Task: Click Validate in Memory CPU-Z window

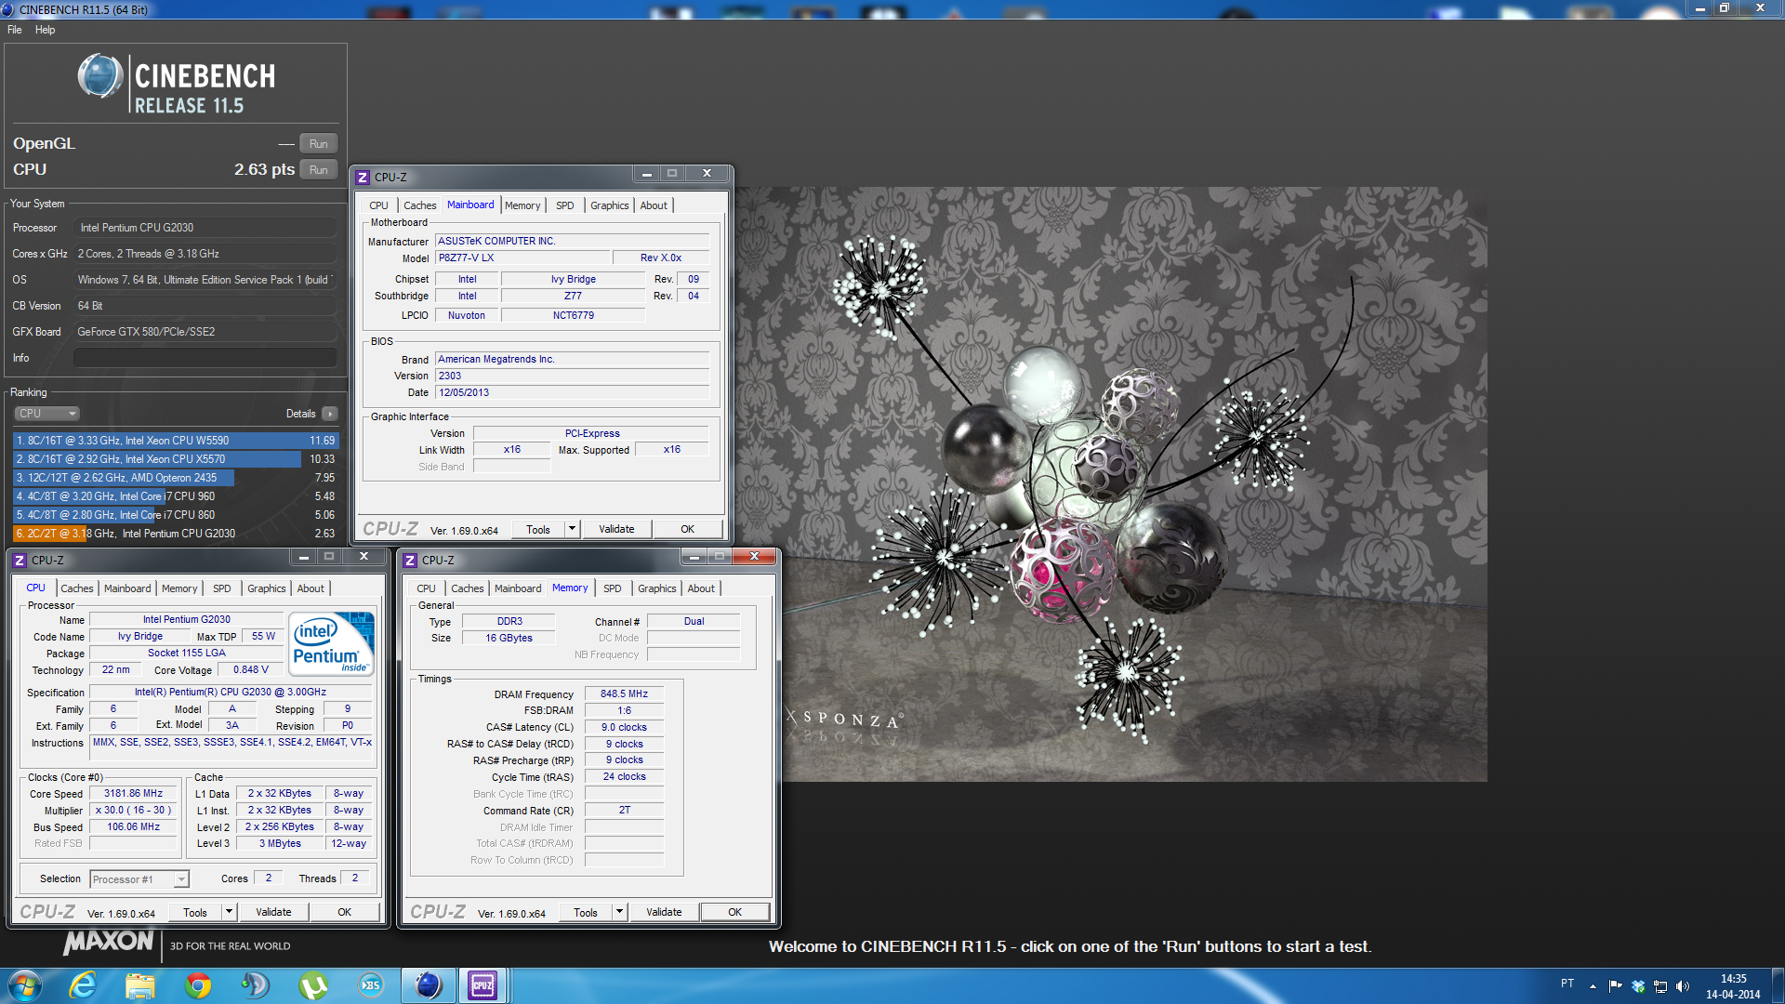Action: click(664, 912)
